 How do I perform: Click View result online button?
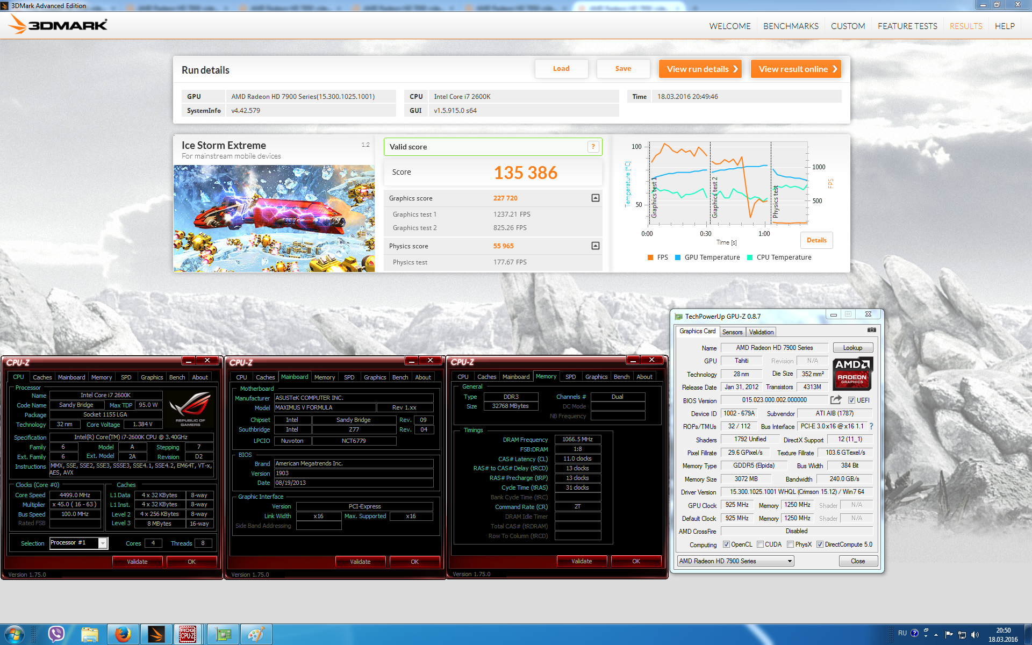[795, 69]
